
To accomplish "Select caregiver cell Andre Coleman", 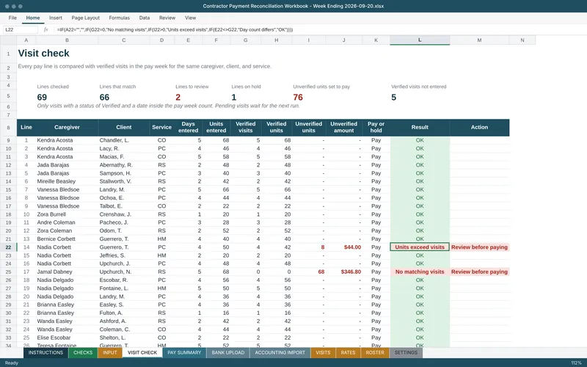I will pyautogui.click(x=67, y=222).
